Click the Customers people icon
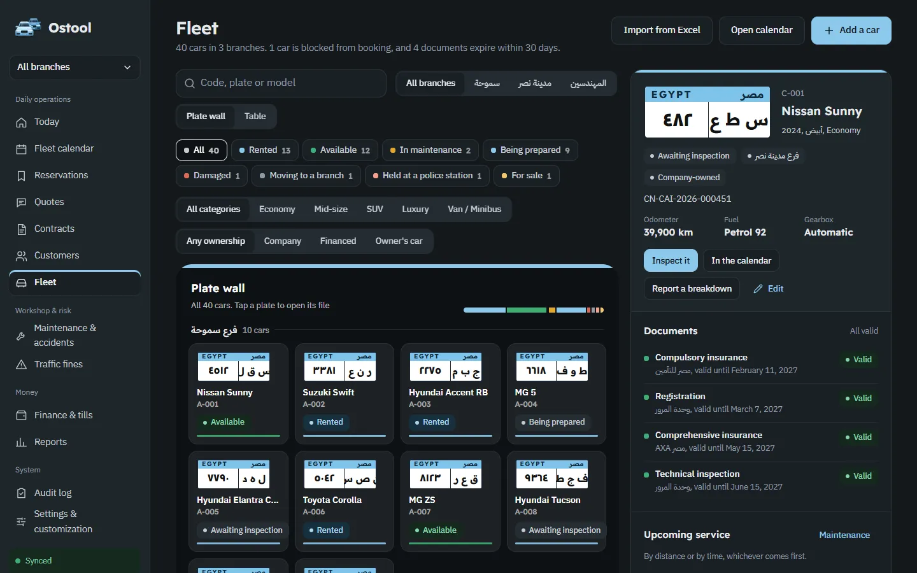917x573 pixels. click(x=22, y=256)
